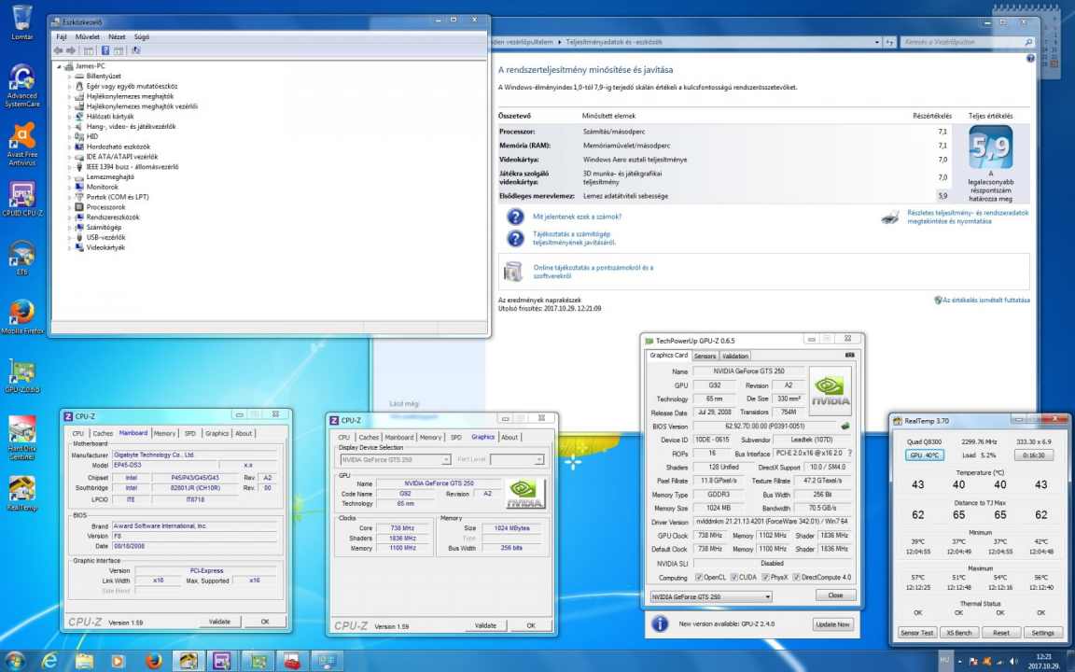Click Device Manager scan for hardware changes icon
The height and width of the screenshot is (672, 1075).
tap(135, 50)
